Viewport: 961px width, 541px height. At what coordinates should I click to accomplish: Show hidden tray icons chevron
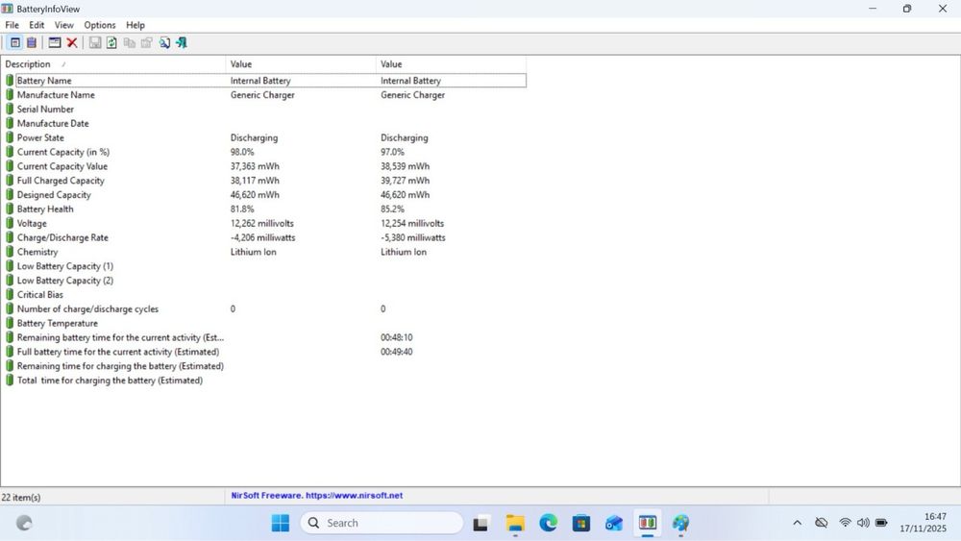(x=797, y=523)
